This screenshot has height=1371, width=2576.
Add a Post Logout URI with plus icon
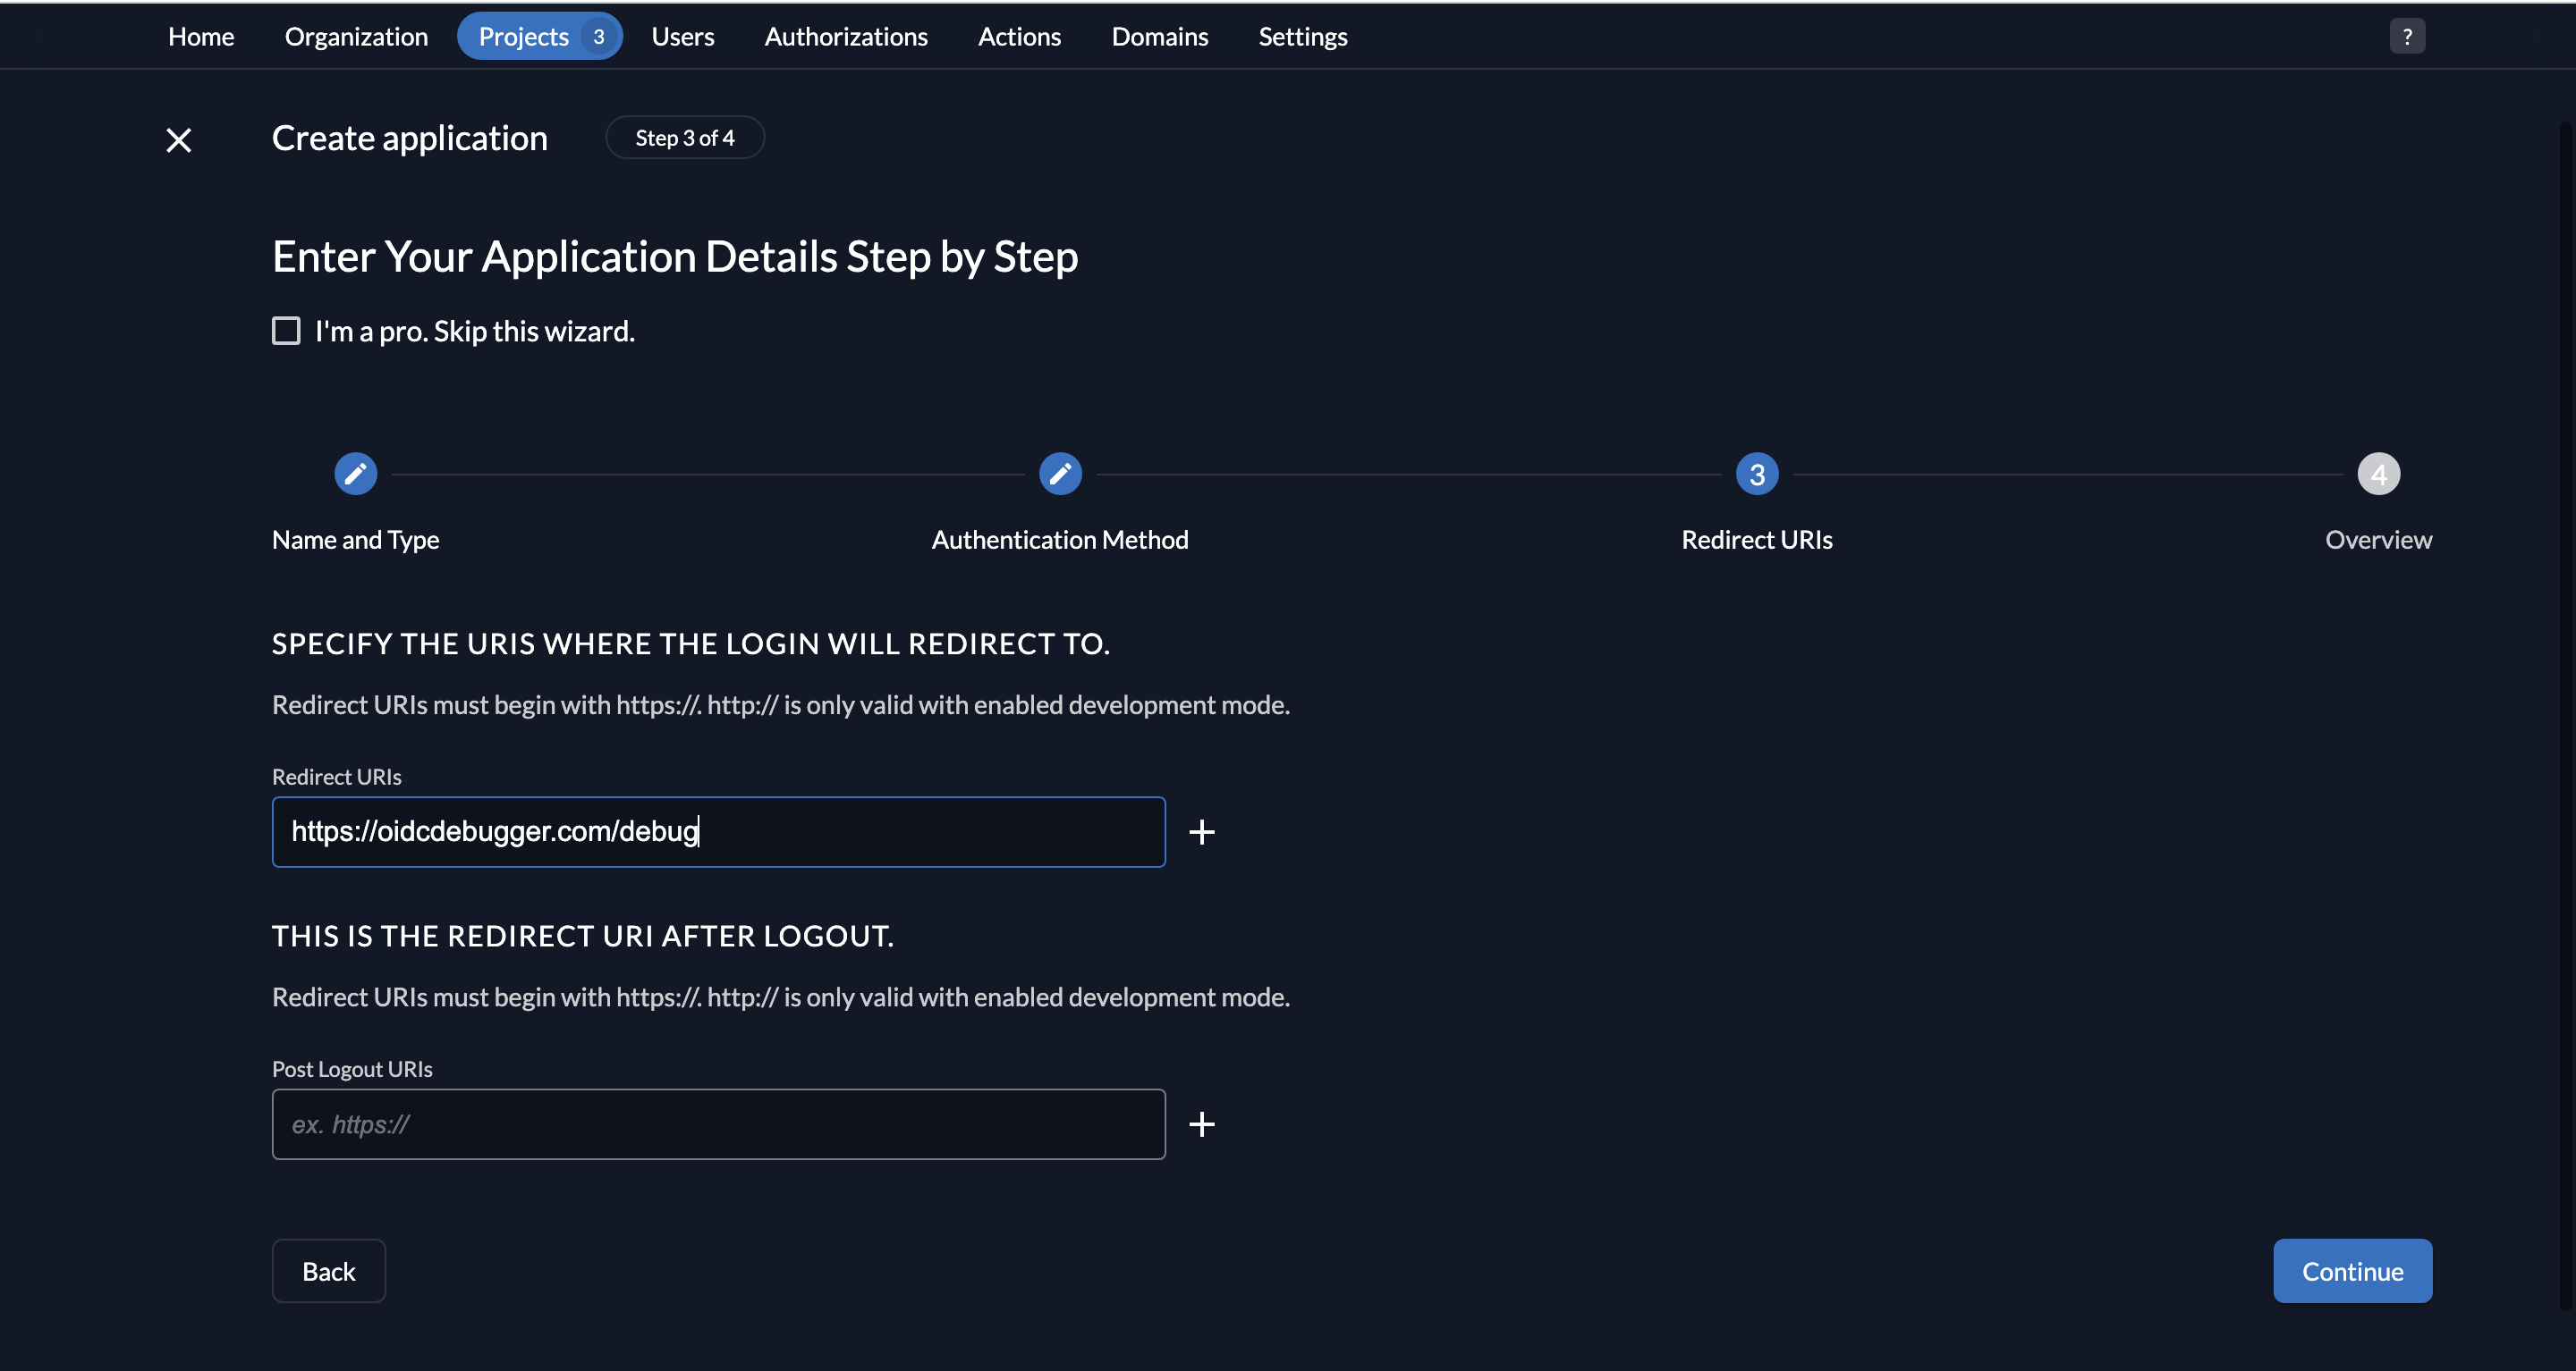[1202, 1124]
